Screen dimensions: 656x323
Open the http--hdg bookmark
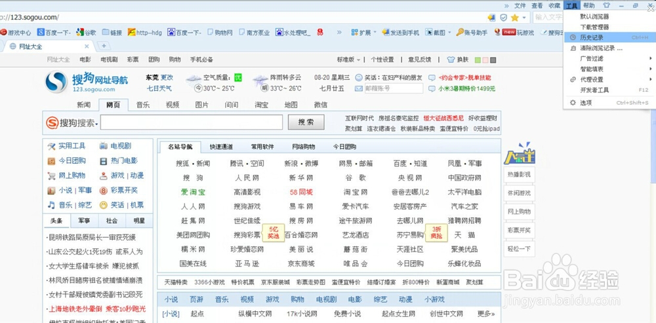tap(145, 32)
